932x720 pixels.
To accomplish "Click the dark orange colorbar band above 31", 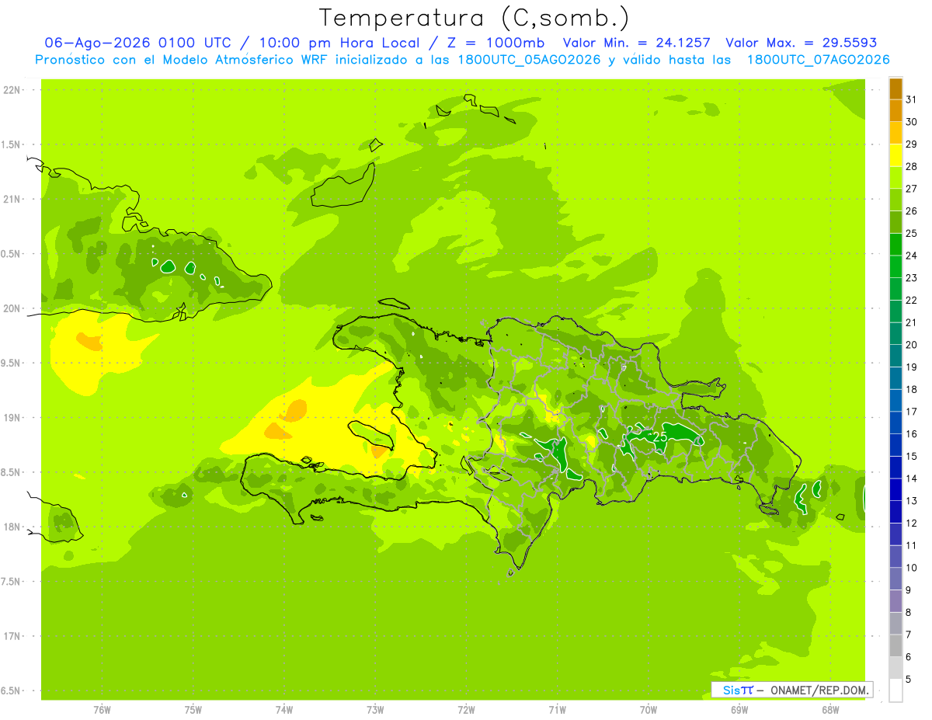I will click(x=895, y=89).
